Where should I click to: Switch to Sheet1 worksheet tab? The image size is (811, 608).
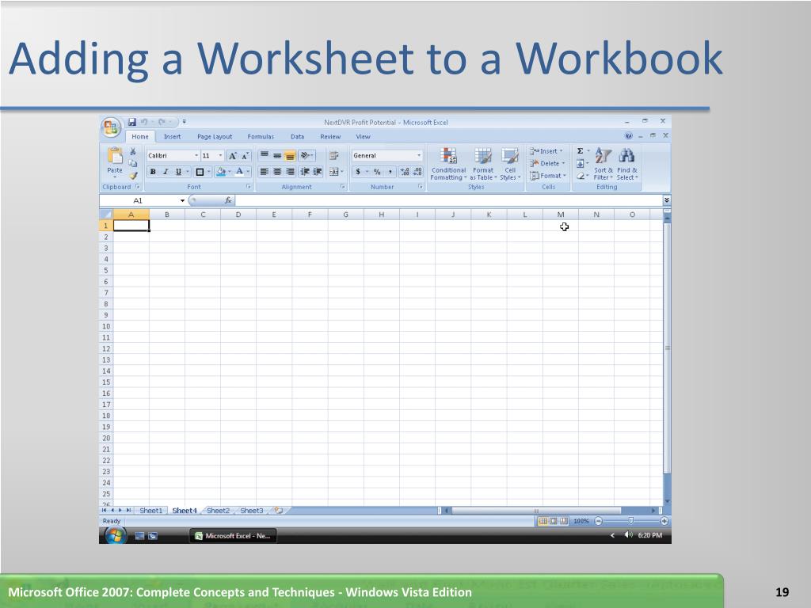click(150, 511)
